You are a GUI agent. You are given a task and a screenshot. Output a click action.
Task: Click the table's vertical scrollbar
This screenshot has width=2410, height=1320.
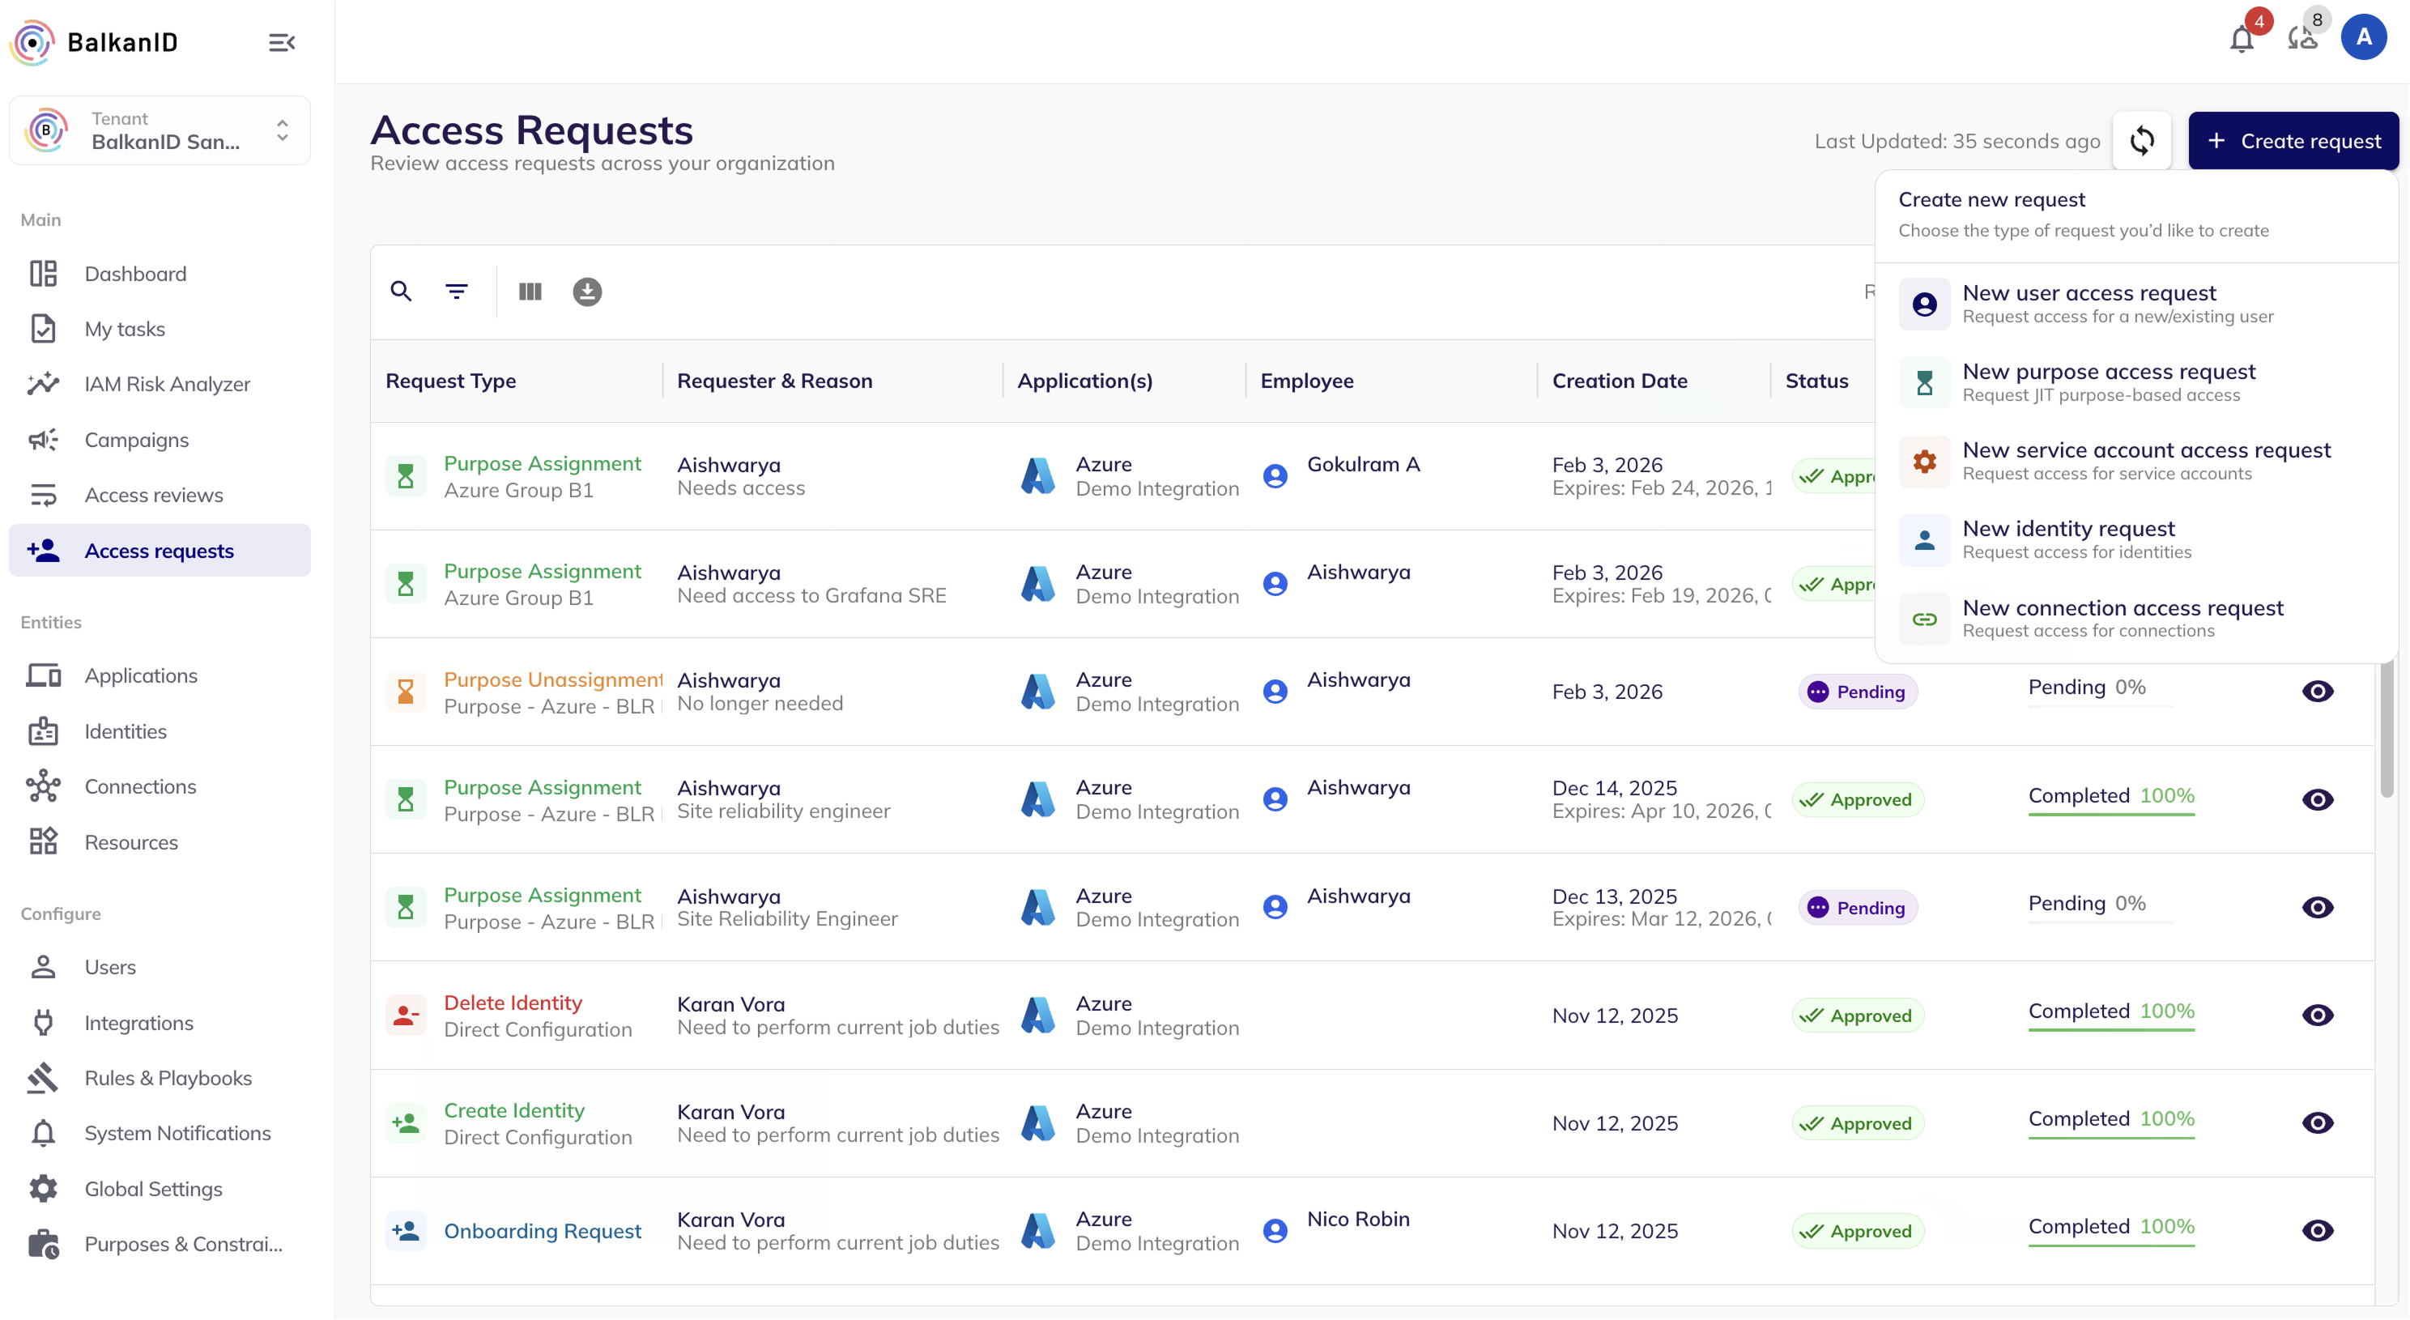(x=2387, y=730)
